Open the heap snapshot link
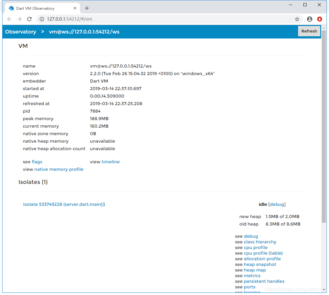This screenshot has width=329, height=295. click(x=260, y=264)
